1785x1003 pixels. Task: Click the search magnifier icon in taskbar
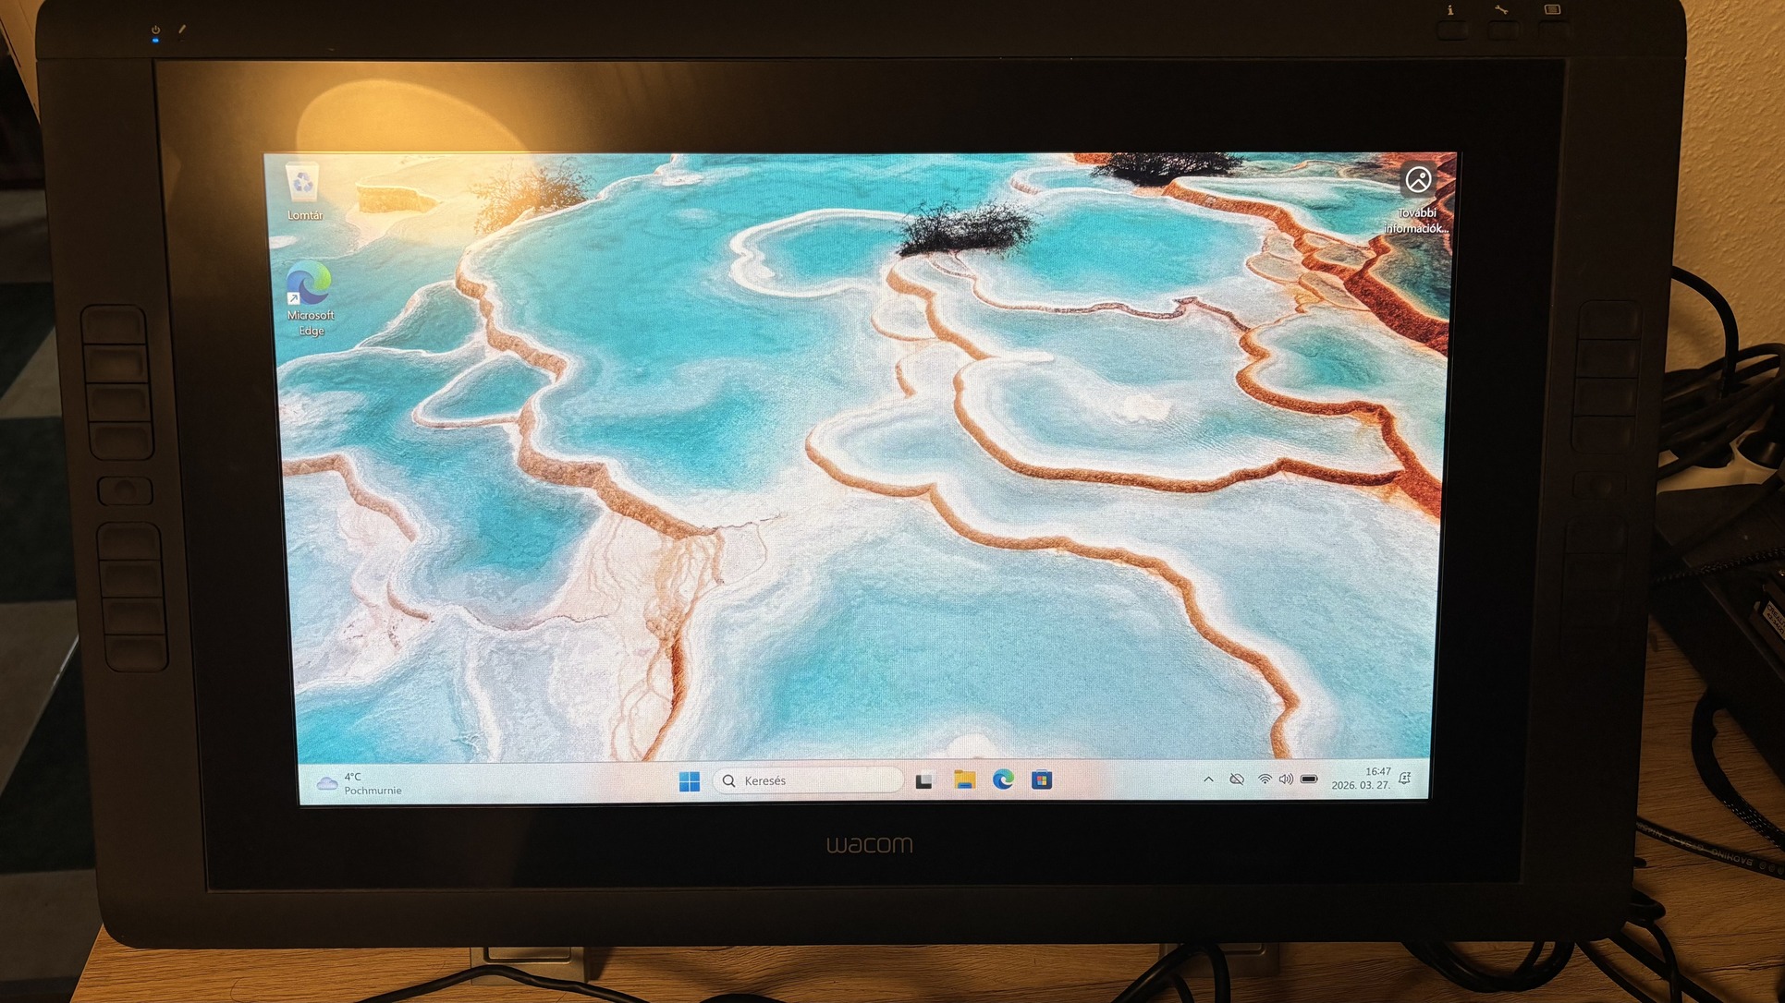click(729, 781)
